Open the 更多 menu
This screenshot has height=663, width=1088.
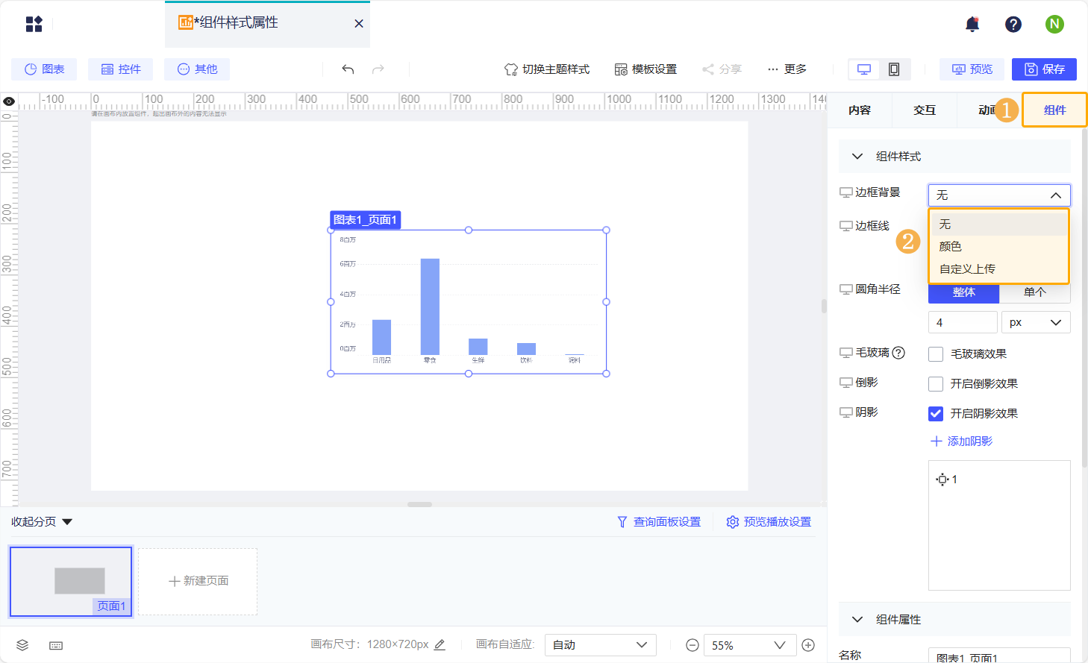[x=787, y=69]
